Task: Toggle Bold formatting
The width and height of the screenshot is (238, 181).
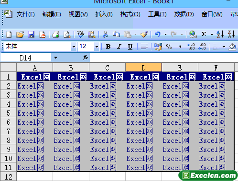Action: click(x=108, y=47)
